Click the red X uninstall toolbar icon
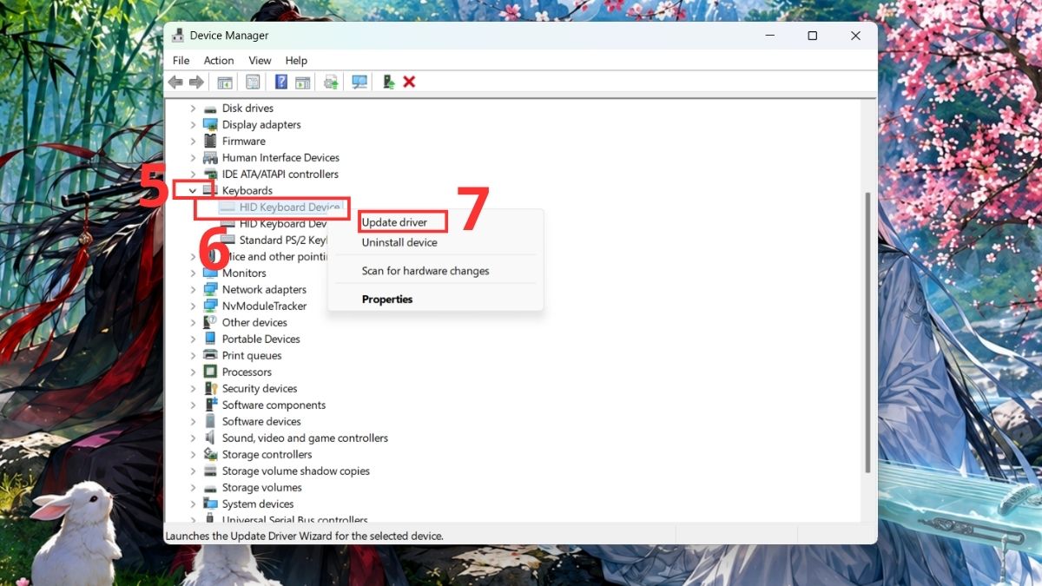Viewport: 1042px width, 586px height. click(x=409, y=82)
